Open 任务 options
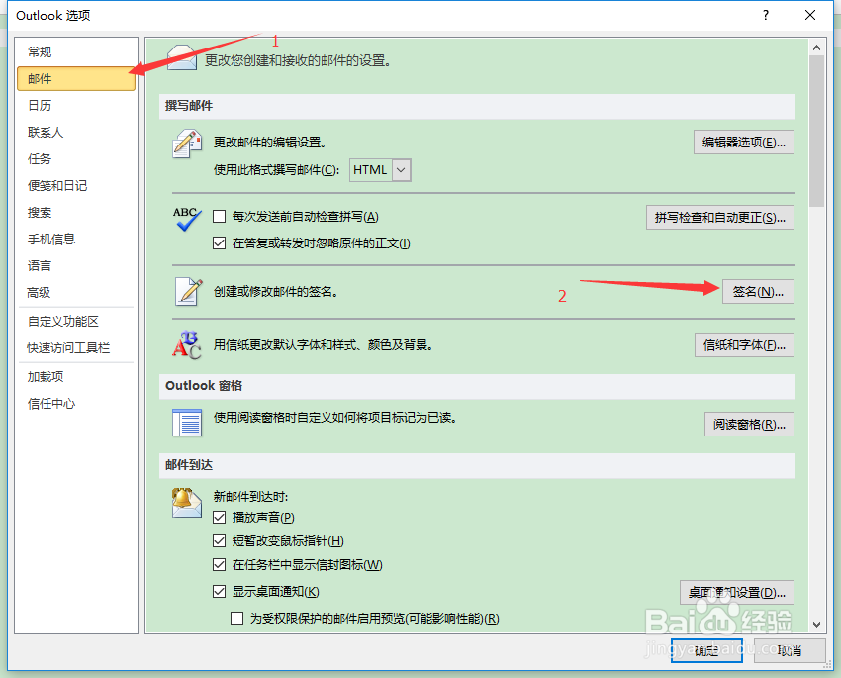841x678 pixels. click(76, 158)
